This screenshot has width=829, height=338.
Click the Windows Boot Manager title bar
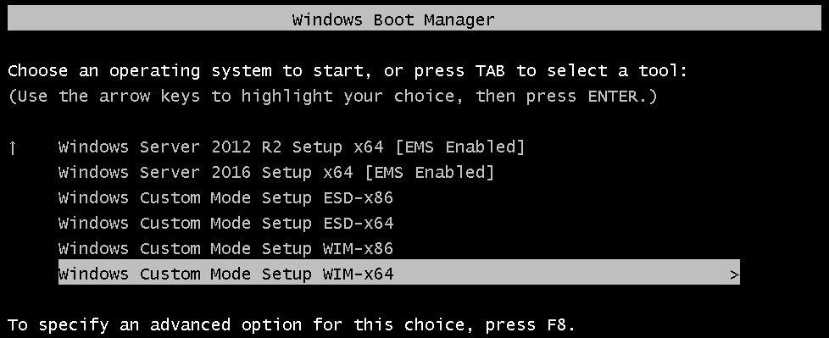coord(414,18)
